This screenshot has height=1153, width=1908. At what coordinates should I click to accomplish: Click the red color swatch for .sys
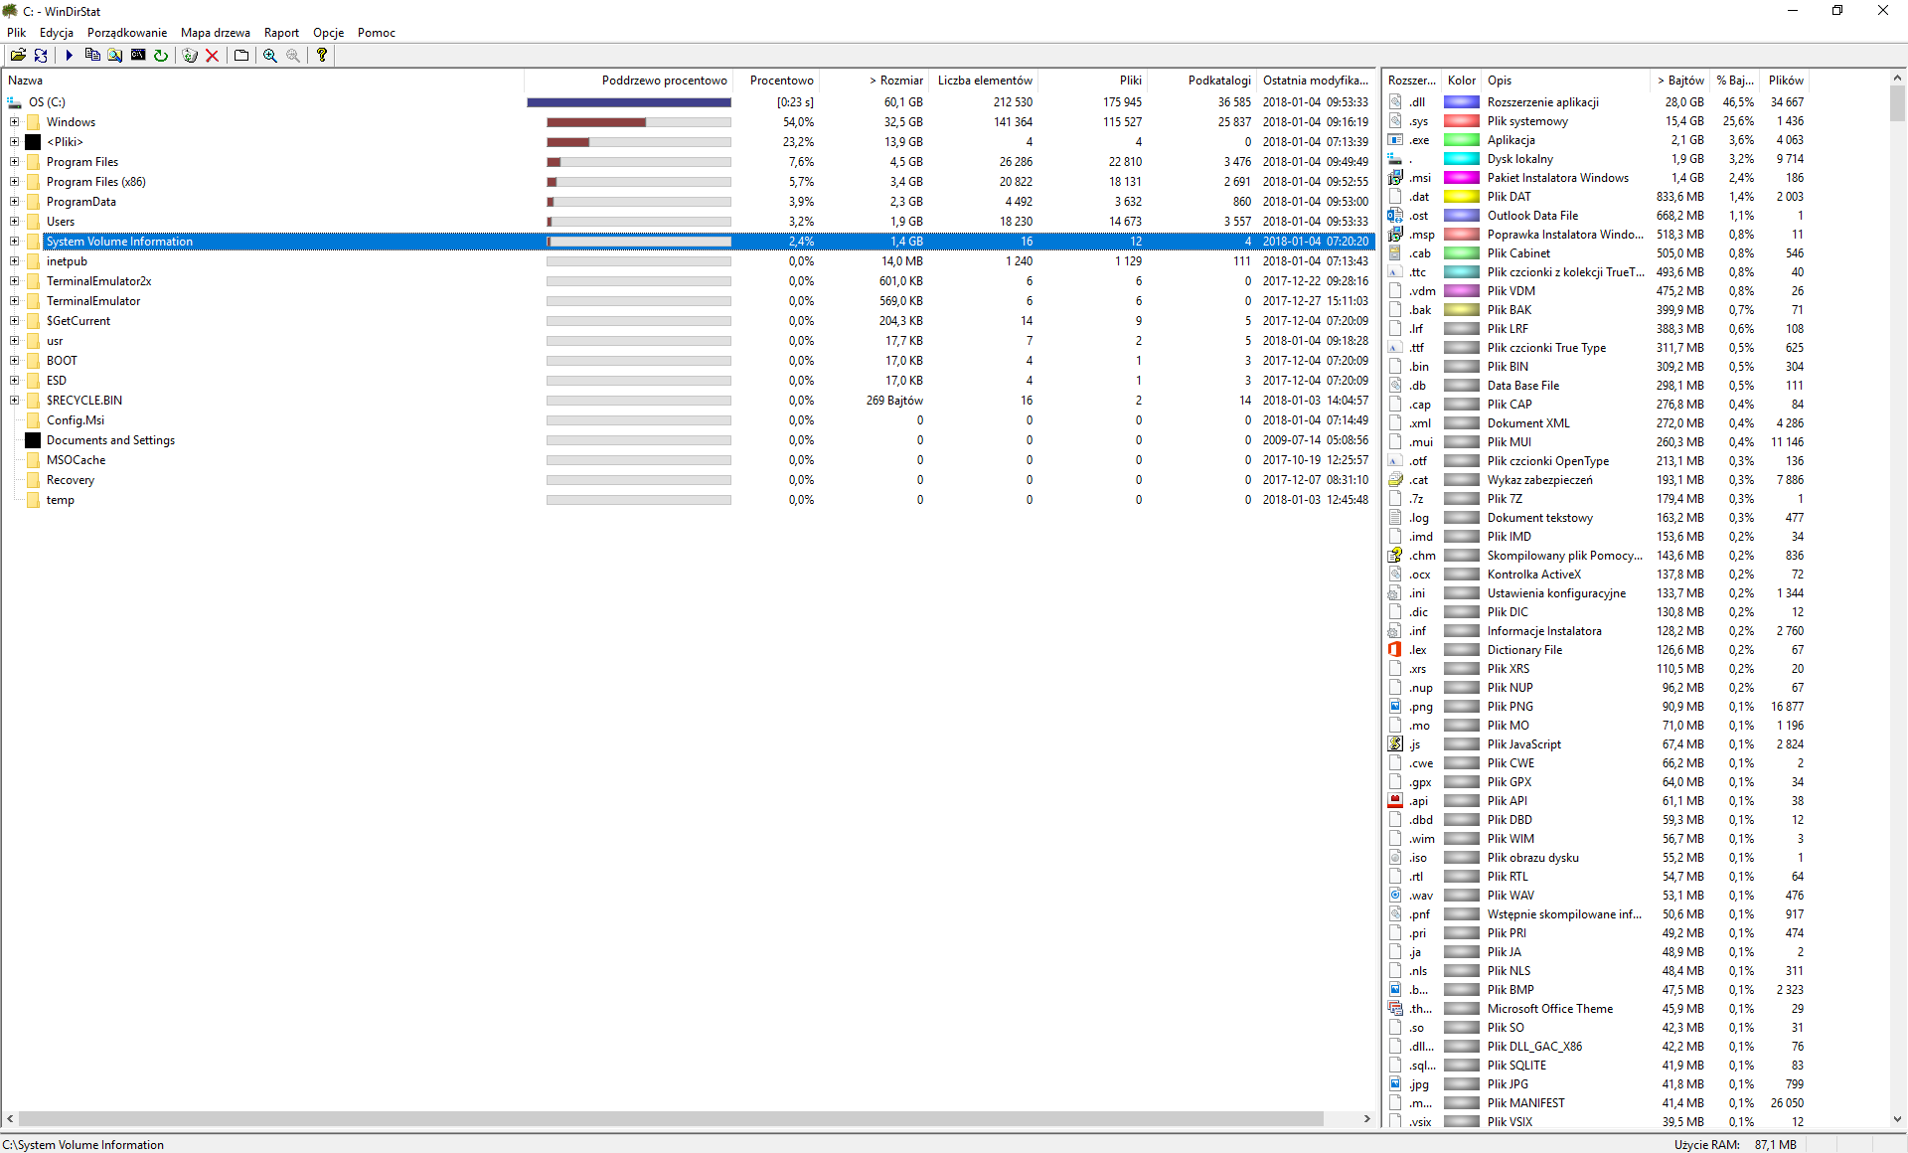click(x=1461, y=121)
